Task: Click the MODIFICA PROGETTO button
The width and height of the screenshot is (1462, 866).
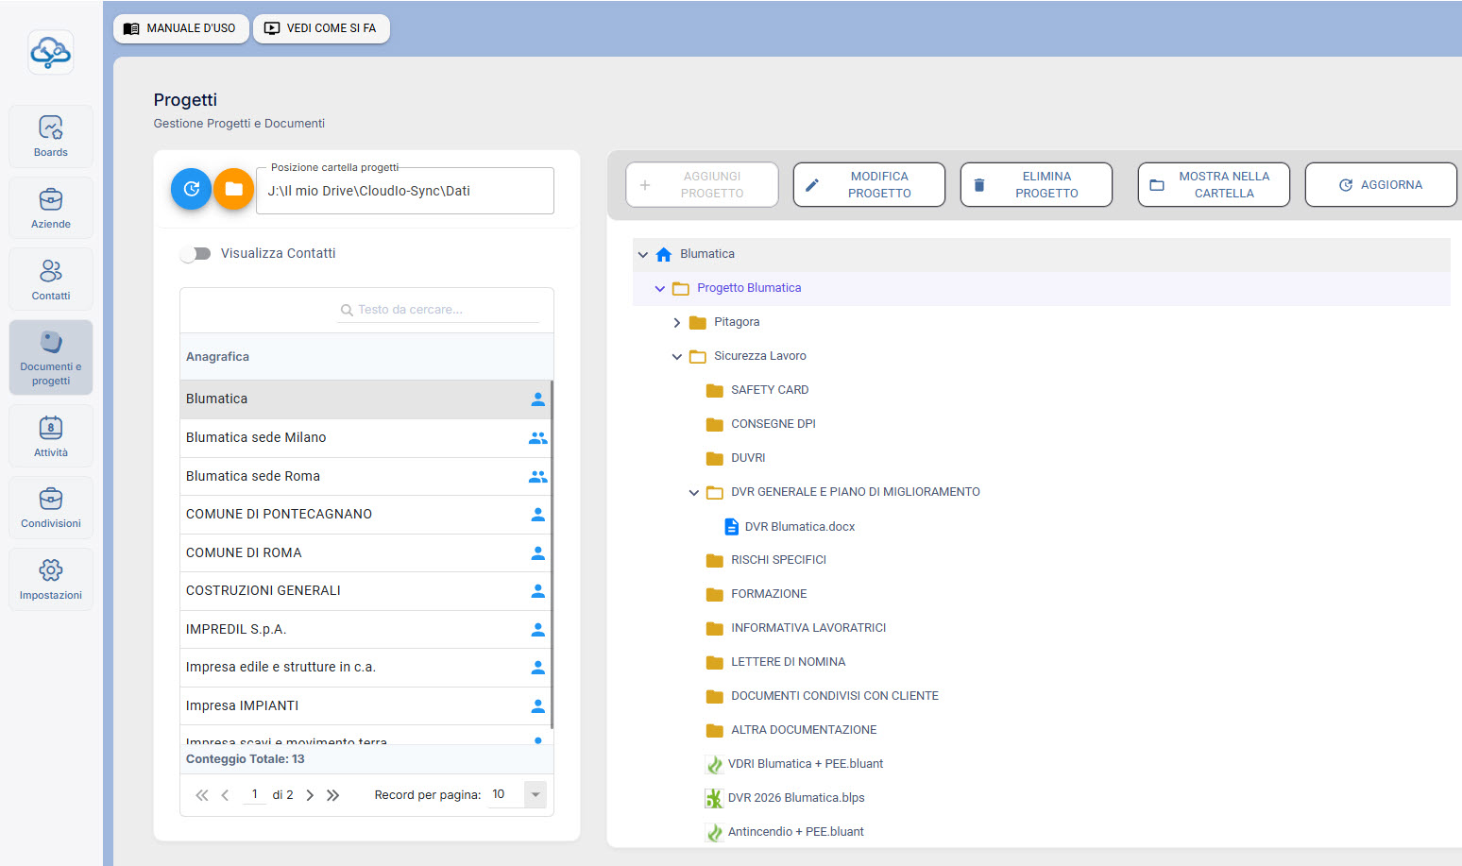Action: pyautogui.click(x=869, y=185)
